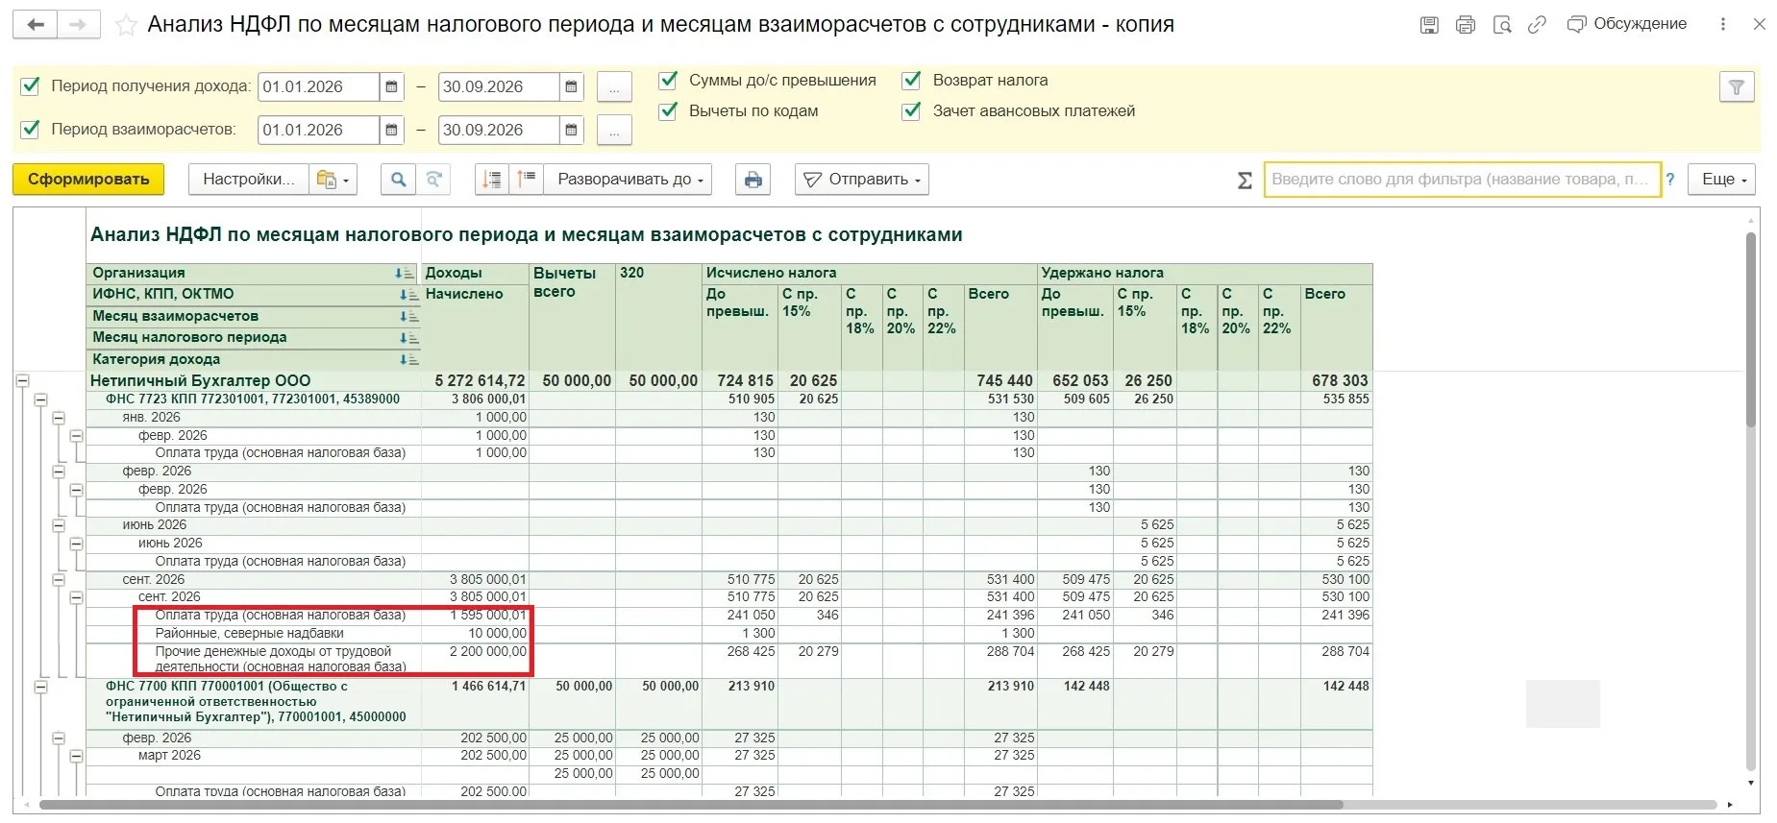
Task: Open calendar for income period start date
Action: [x=391, y=86]
